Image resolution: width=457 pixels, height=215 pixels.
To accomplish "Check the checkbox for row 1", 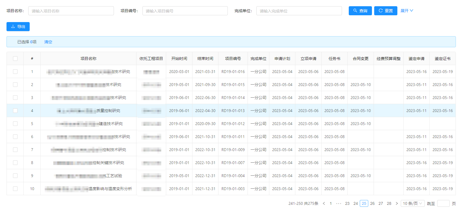I will pyautogui.click(x=15, y=72).
